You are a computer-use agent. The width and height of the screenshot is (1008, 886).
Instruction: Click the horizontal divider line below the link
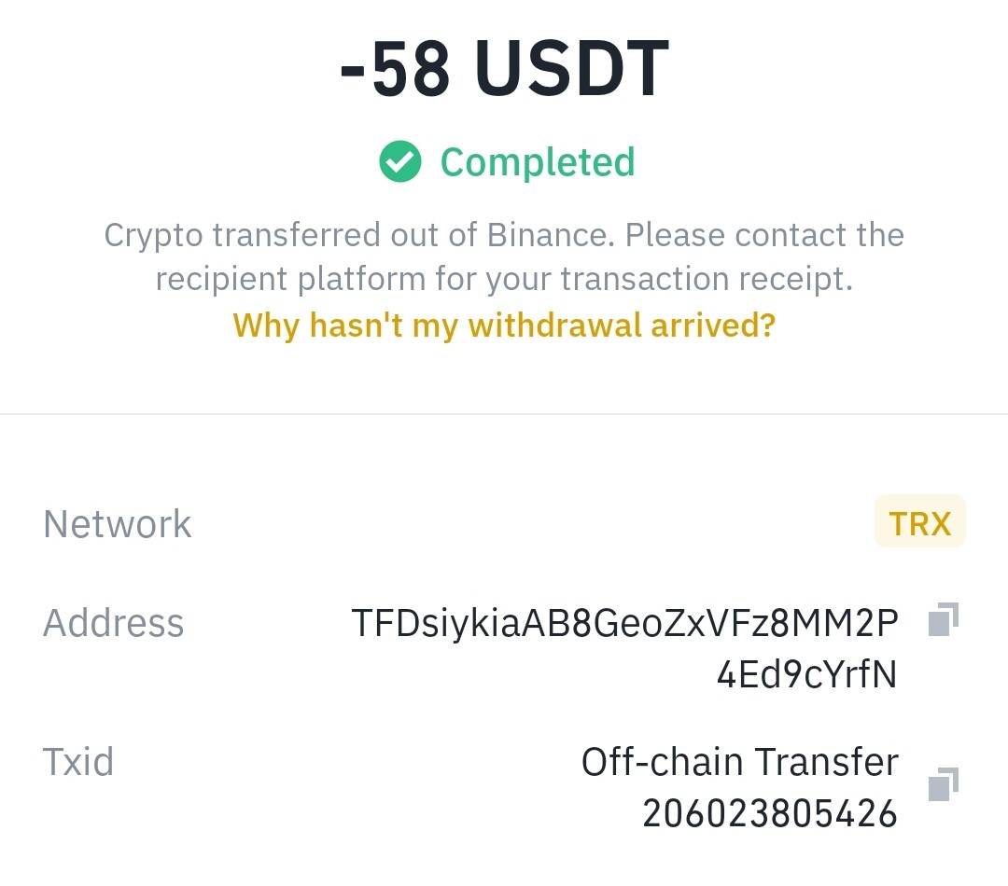point(504,414)
